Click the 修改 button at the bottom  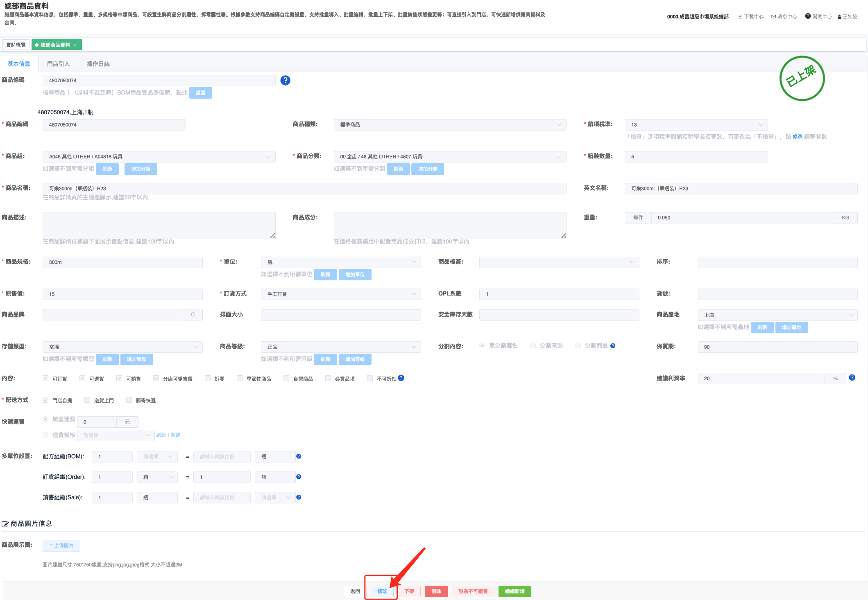pos(382,591)
